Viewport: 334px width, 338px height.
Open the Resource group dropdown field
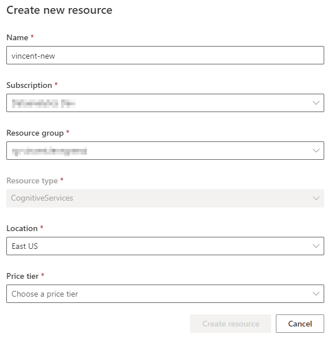point(165,151)
